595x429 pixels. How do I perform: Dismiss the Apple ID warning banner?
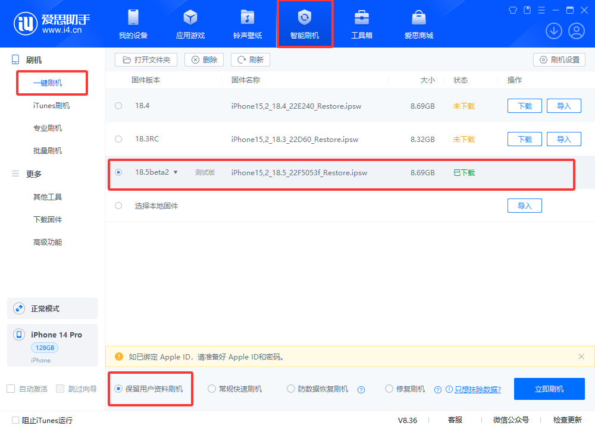click(x=581, y=357)
